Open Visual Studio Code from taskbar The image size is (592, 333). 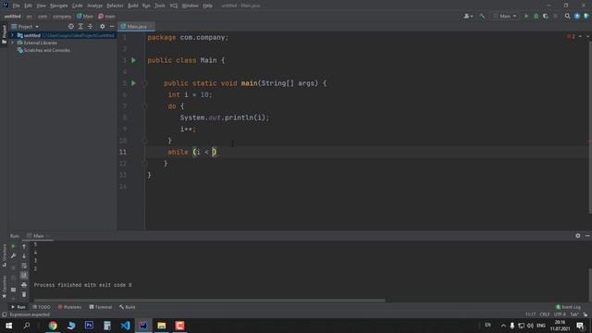[126, 326]
